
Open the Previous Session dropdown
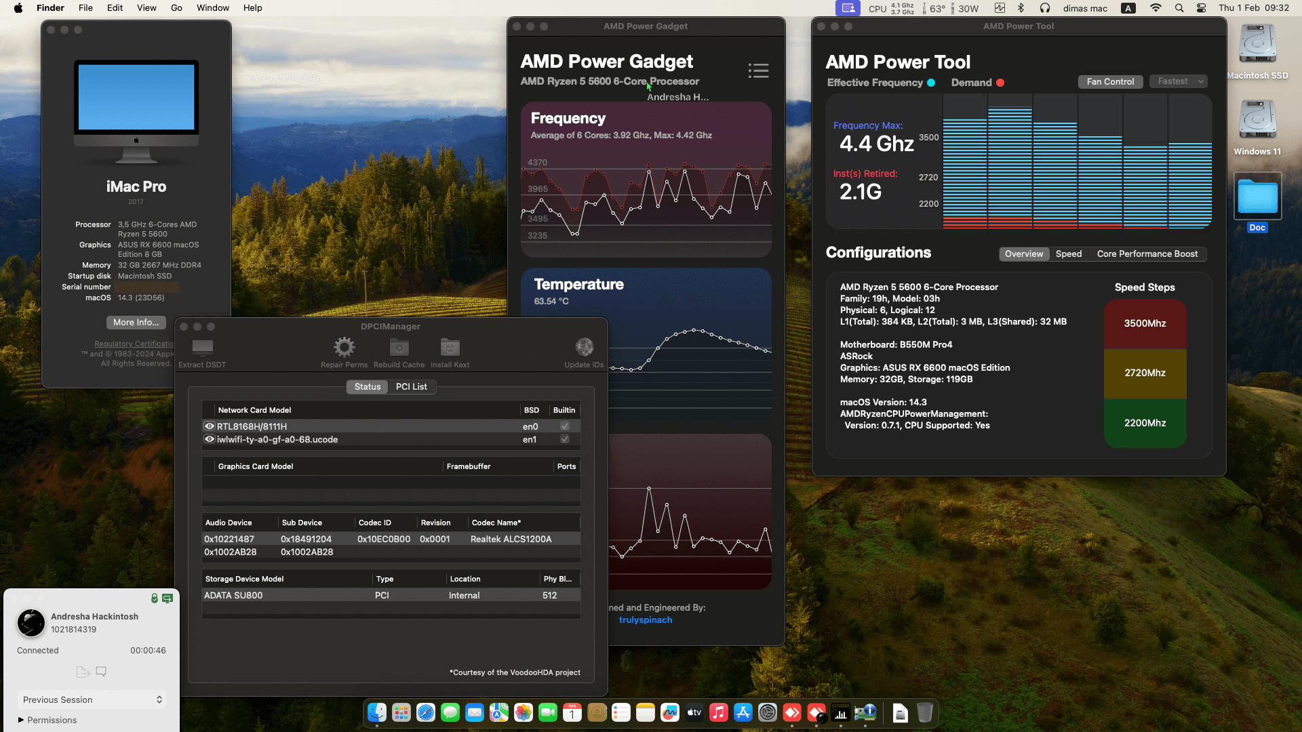[x=92, y=699]
